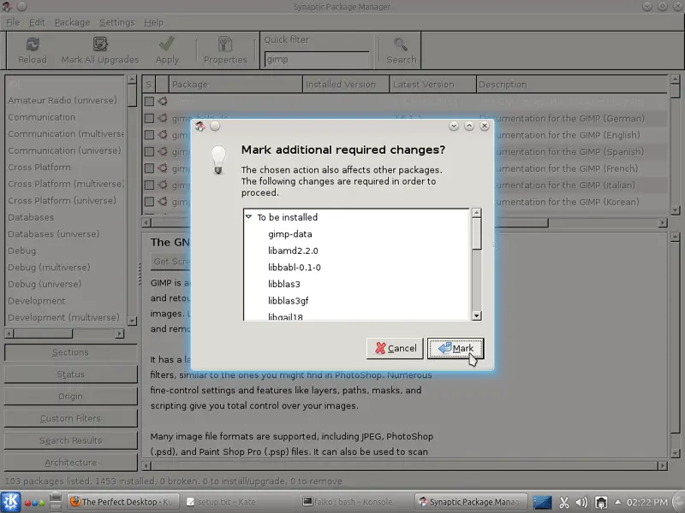Click the Synaptic Package Manager taskbar entry
The height and width of the screenshot is (513, 685).
tap(470, 502)
